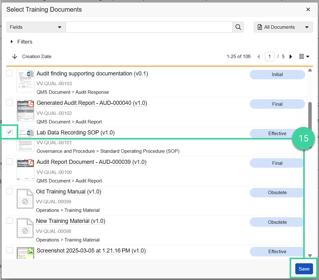The height and width of the screenshot is (280, 319).
Task: Open the All Documents dropdown
Action: point(283,27)
